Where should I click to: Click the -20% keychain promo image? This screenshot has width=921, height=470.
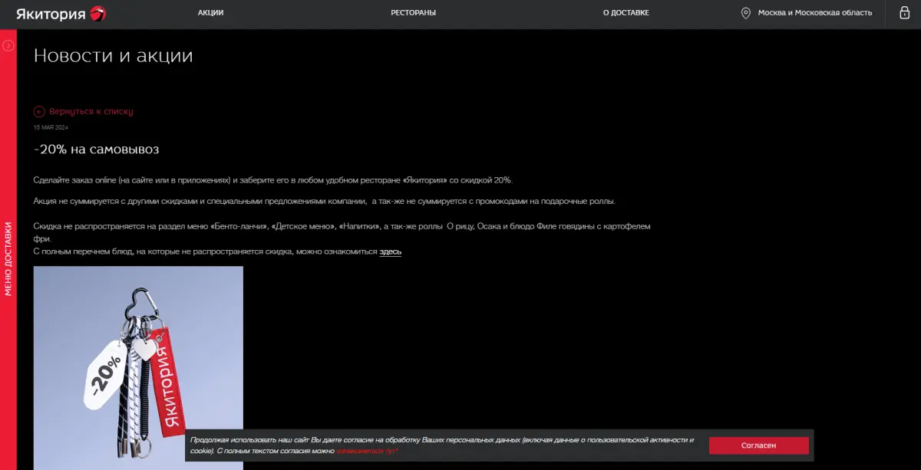click(x=138, y=368)
